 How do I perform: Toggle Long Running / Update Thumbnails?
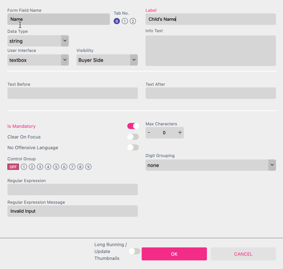coord(134,252)
